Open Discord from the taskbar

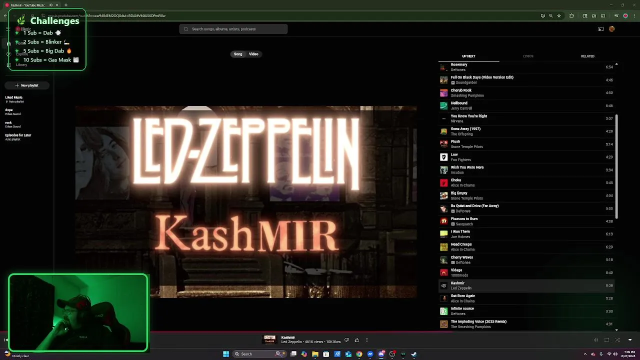click(x=381, y=354)
